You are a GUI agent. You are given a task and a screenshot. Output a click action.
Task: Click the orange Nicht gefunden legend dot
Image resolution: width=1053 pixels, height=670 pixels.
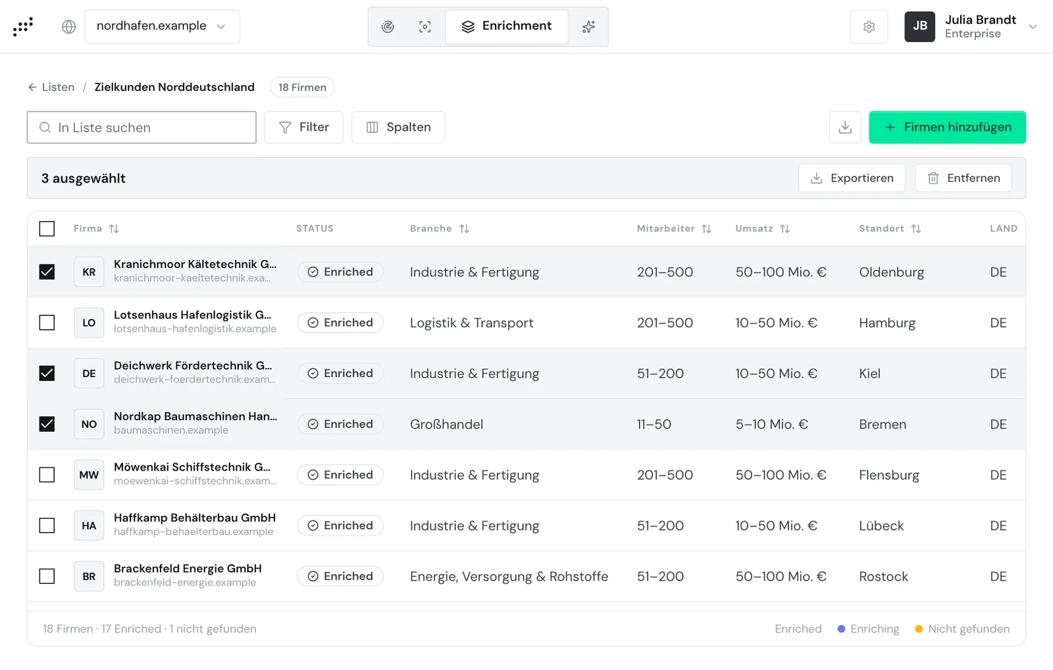point(919,629)
